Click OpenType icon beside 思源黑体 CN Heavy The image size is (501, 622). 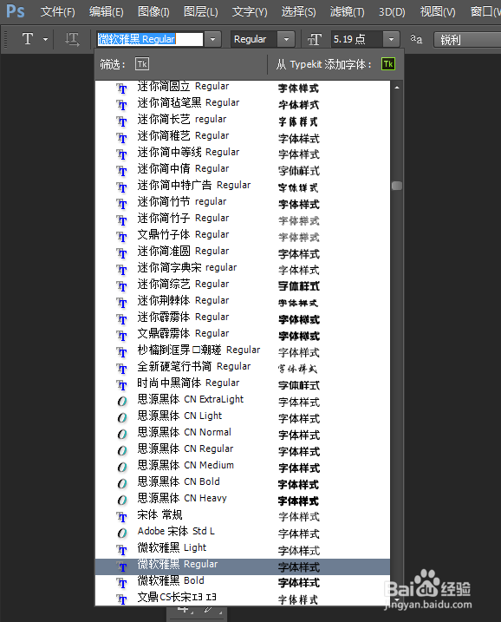pos(122,500)
